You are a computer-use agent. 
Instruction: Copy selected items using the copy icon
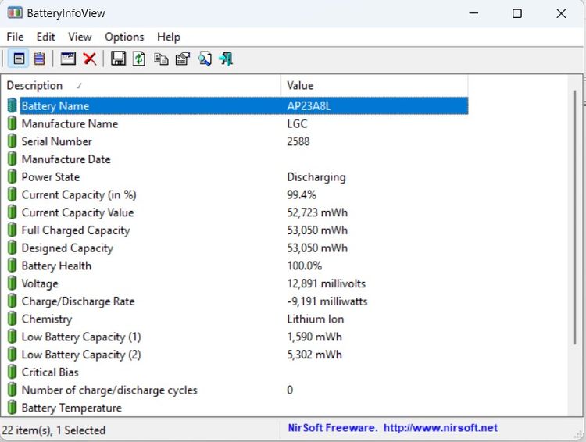[161, 59]
